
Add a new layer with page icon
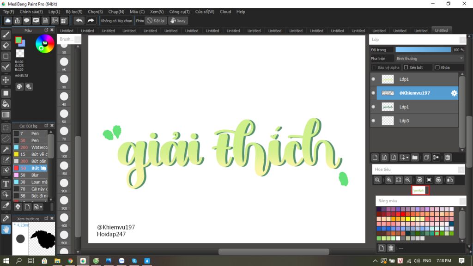pyautogui.click(x=375, y=157)
